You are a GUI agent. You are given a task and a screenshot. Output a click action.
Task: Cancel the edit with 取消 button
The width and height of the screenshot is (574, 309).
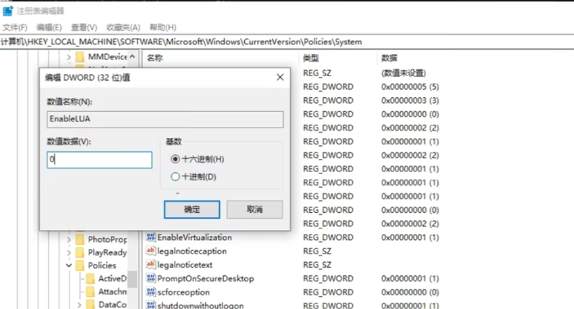point(255,209)
